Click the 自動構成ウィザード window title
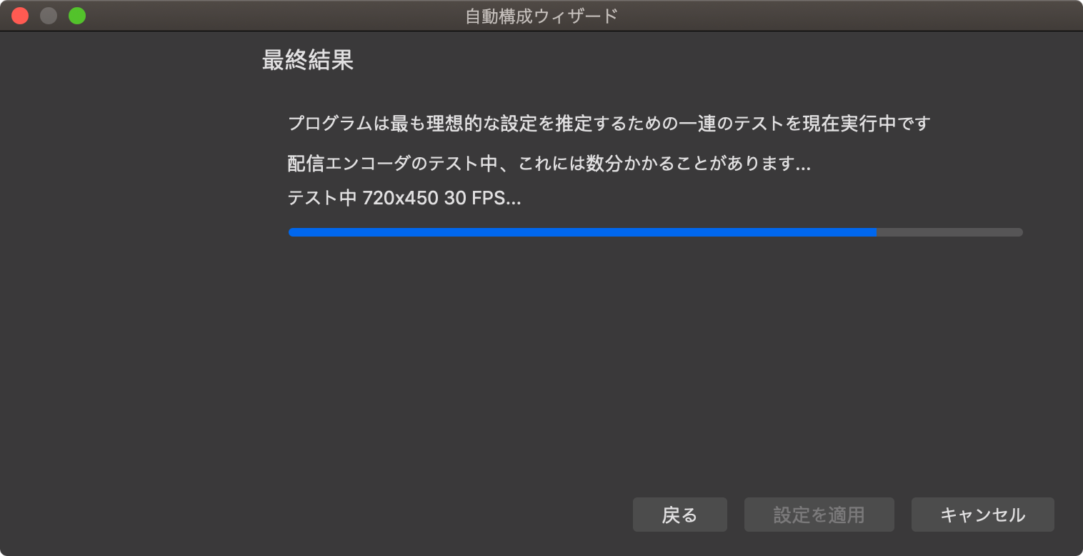This screenshot has width=1083, height=556. (541, 16)
